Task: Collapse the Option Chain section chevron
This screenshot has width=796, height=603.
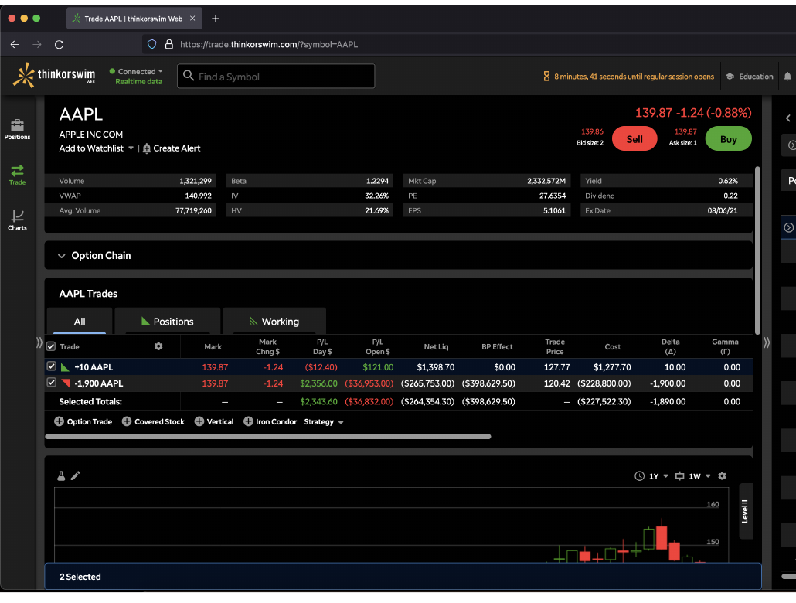Action: point(61,256)
